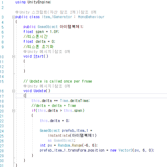Open the 참조 0개 link above Start
The width and height of the screenshot is (167, 167).
[62, 52]
